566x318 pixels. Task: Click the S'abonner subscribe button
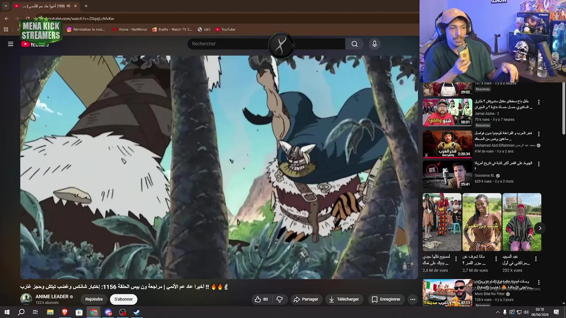(x=123, y=299)
